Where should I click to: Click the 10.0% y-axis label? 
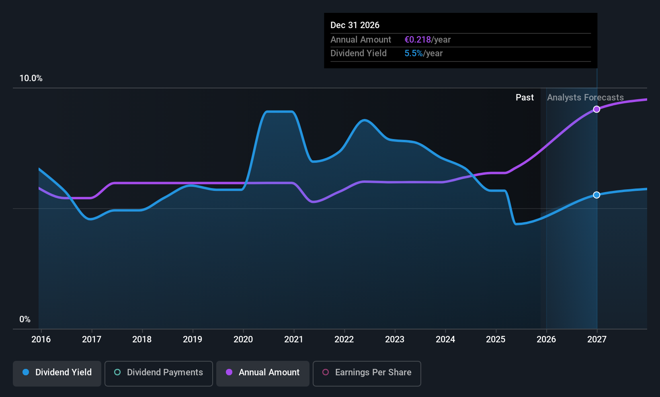(31, 78)
